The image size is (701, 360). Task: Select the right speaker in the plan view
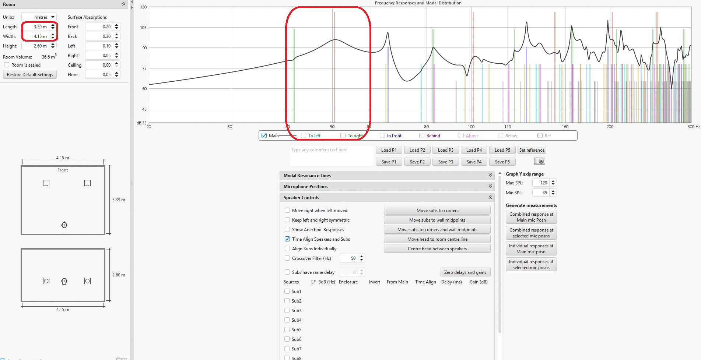pos(87,183)
